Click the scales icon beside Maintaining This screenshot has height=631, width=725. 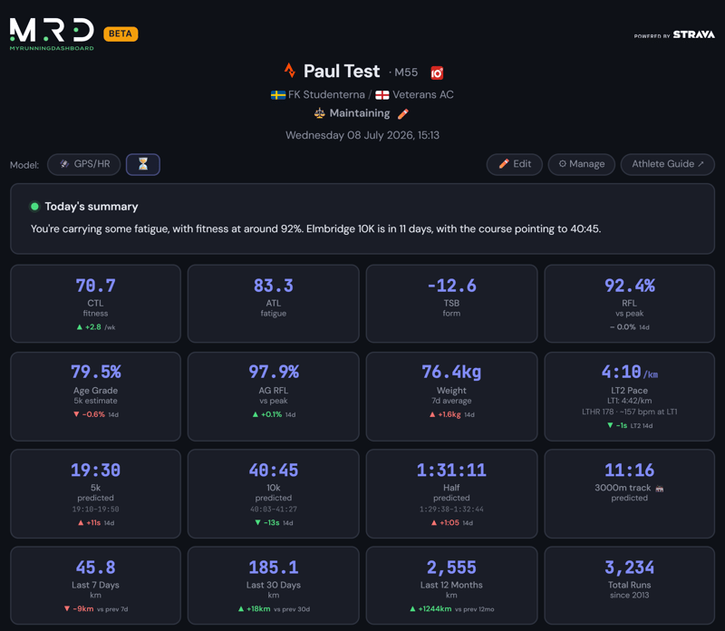click(x=320, y=113)
